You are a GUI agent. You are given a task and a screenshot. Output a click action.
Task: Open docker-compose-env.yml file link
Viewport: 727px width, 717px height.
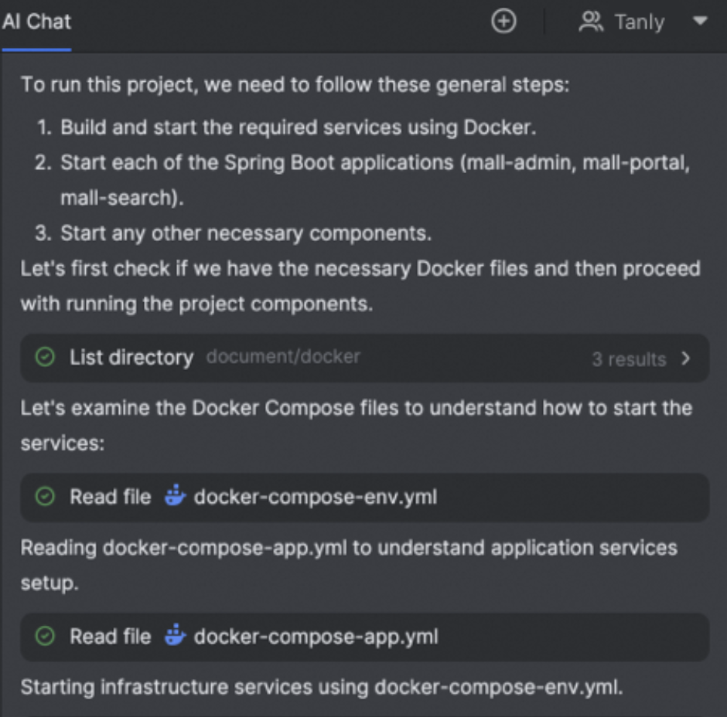pyautogui.click(x=316, y=497)
